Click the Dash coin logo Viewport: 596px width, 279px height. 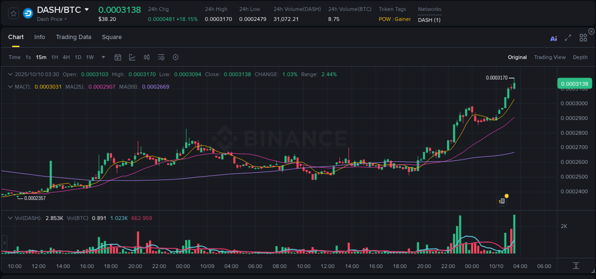(28, 13)
